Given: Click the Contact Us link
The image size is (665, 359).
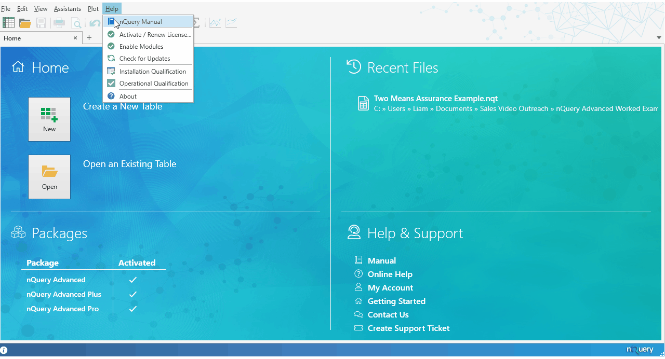Looking at the screenshot, I should pos(388,315).
